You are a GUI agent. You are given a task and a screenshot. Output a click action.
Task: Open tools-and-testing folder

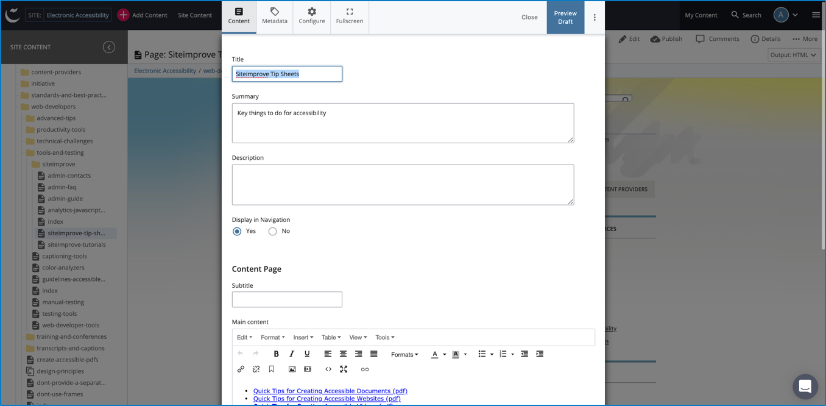60,152
